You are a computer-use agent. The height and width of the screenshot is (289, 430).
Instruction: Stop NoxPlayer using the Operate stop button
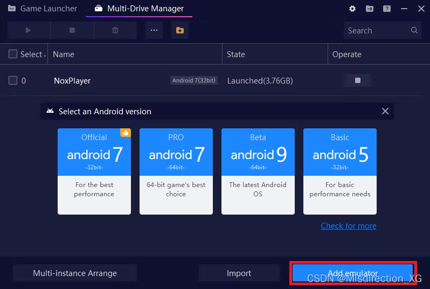(358, 80)
